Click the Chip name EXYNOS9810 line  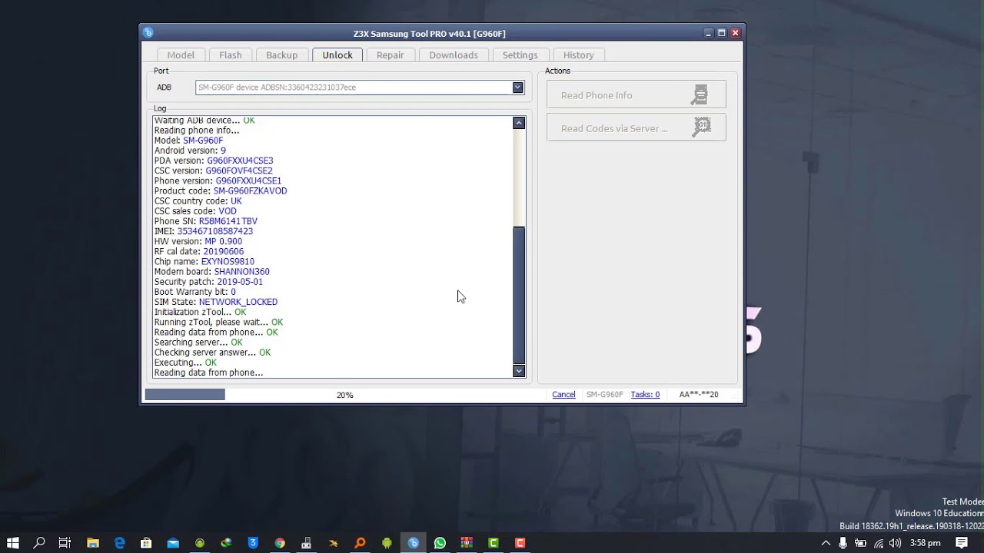pos(204,261)
